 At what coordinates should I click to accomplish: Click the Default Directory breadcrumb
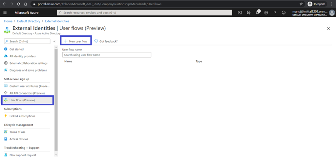[29, 21]
